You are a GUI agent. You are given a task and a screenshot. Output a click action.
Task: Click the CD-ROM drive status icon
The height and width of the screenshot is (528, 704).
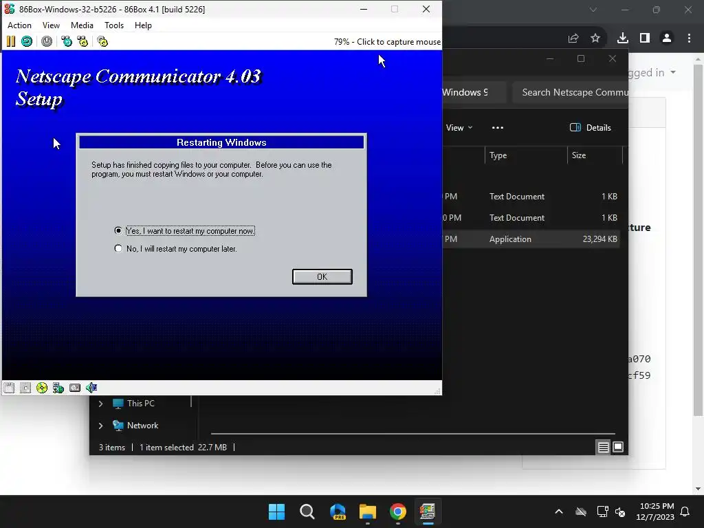[42, 388]
